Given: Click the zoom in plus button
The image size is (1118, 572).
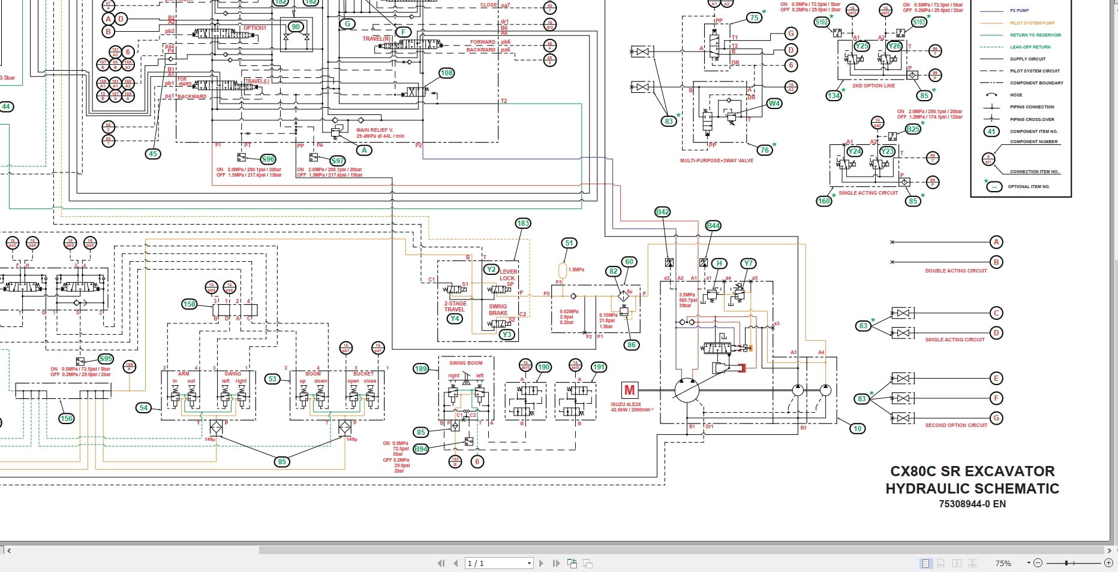Looking at the screenshot, I should point(1108,563).
